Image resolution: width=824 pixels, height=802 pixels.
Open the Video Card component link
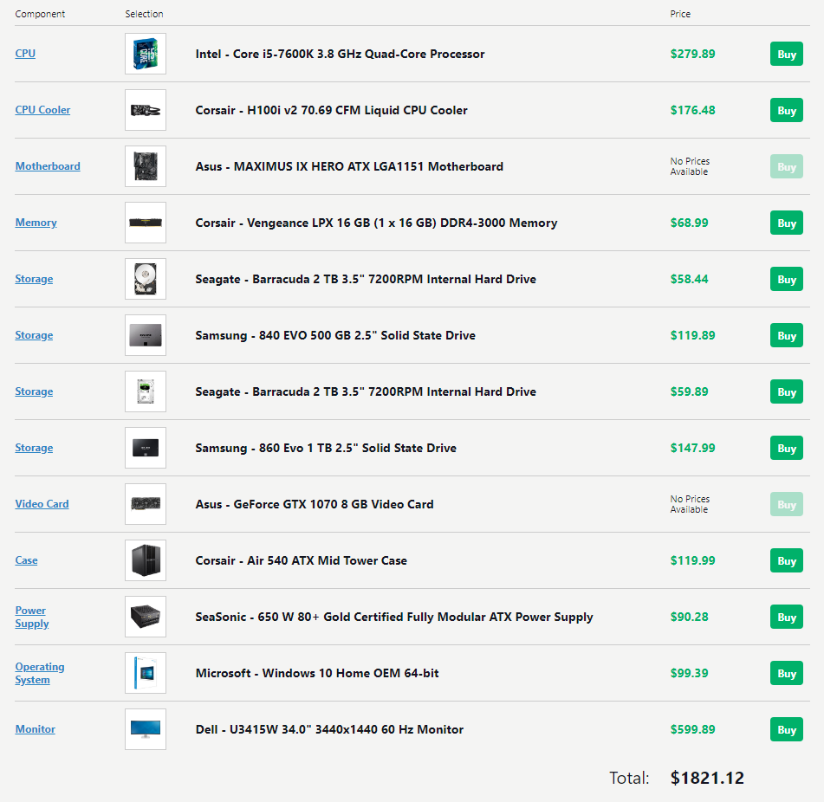pos(42,504)
